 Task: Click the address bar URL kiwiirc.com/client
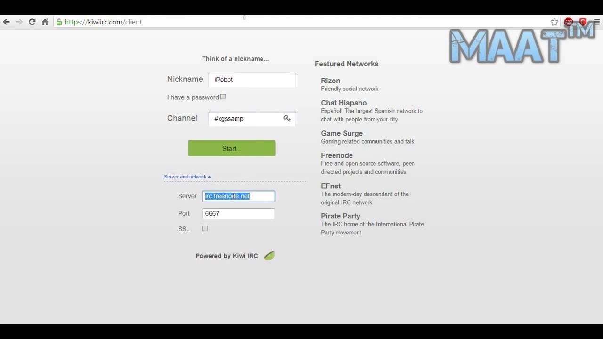point(103,22)
